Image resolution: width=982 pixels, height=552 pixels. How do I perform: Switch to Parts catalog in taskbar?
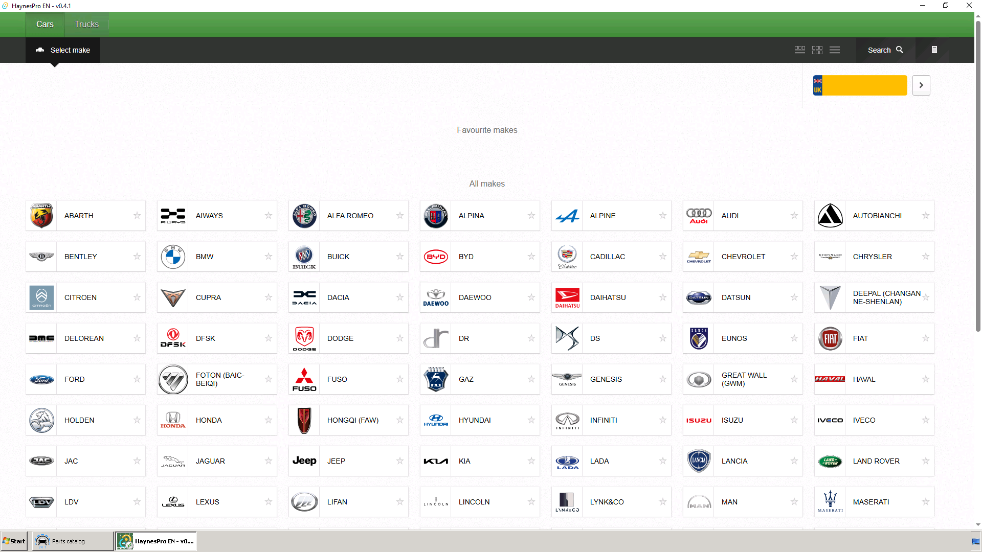pos(73,541)
